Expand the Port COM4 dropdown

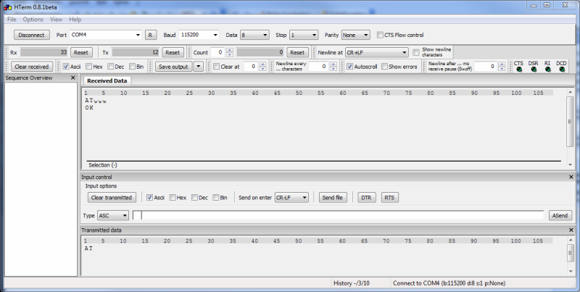point(138,35)
